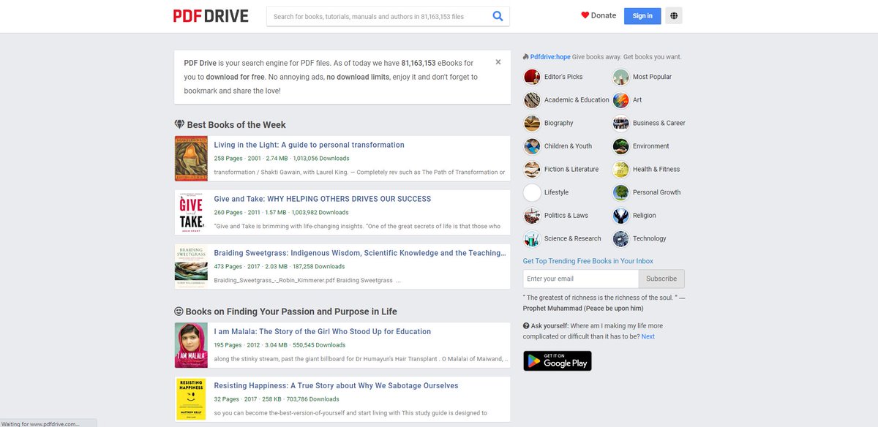Click Books on Finding Your Passion heading
Image resolution: width=878 pixels, height=427 pixels.
click(x=291, y=311)
